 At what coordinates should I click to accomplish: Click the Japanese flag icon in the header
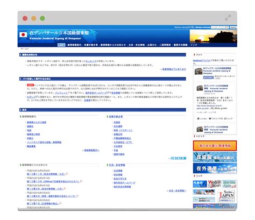pos(23,34)
